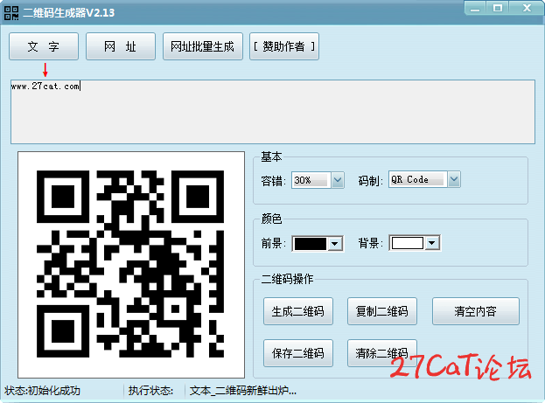Viewport: 545px width, 403px height.
Task: Click the 前景 label text
Action: point(273,243)
